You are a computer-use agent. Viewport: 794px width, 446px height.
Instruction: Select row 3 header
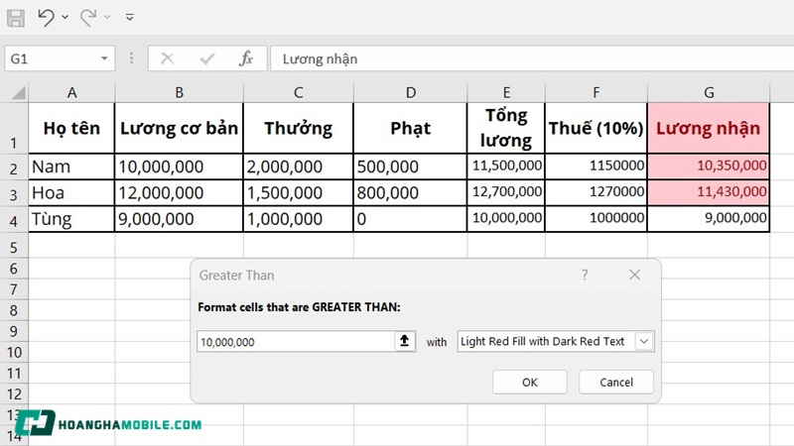[x=14, y=194]
